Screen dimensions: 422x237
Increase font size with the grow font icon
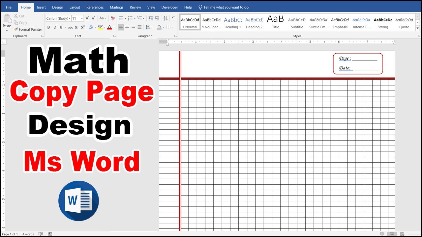click(x=87, y=18)
